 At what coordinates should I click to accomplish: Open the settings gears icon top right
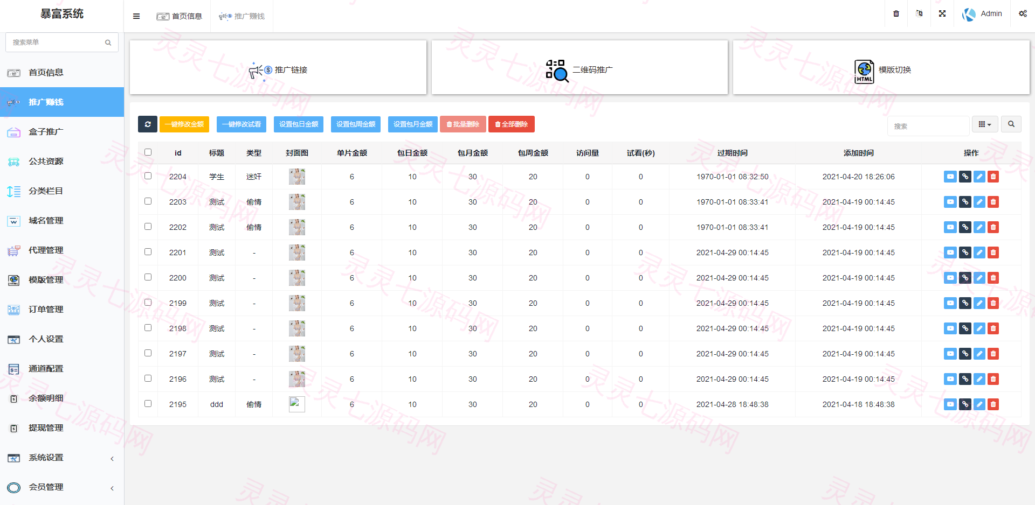(1023, 13)
